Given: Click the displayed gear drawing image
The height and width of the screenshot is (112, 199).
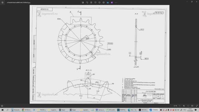Looking at the screenshot, I should point(99,54).
